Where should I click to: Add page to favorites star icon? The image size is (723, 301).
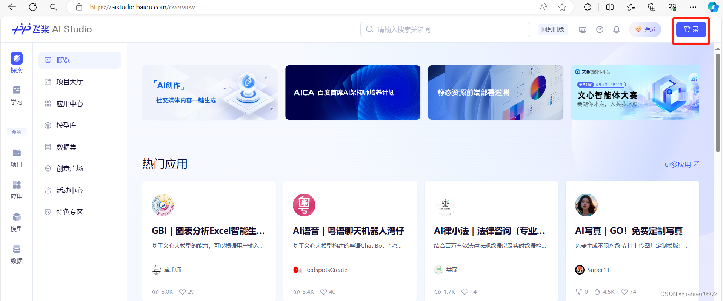click(562, 7)
